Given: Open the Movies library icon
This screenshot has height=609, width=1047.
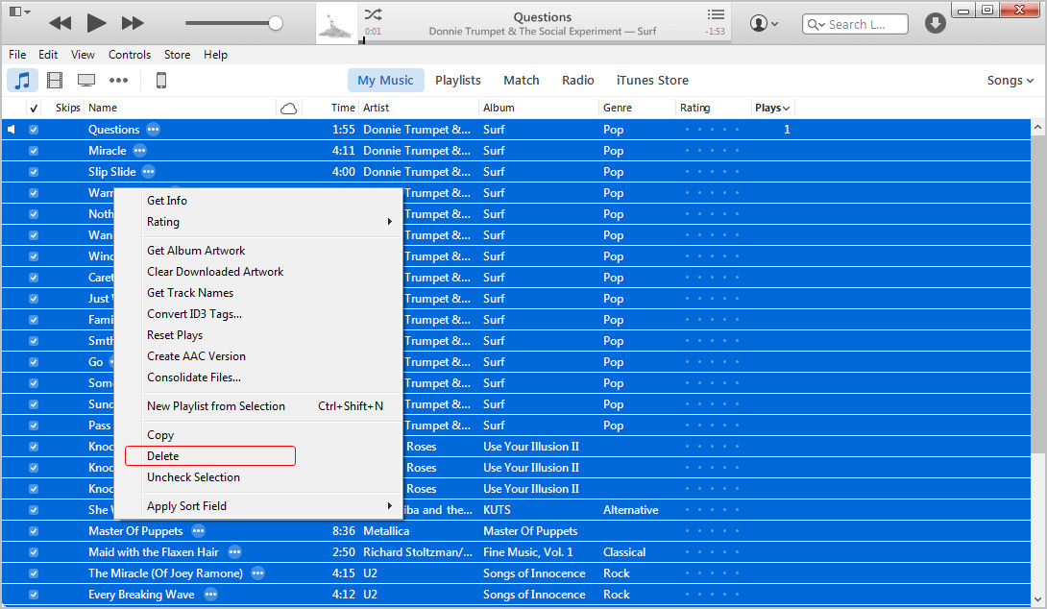Looking at the screenshot, I should click(x=55, y=80).
